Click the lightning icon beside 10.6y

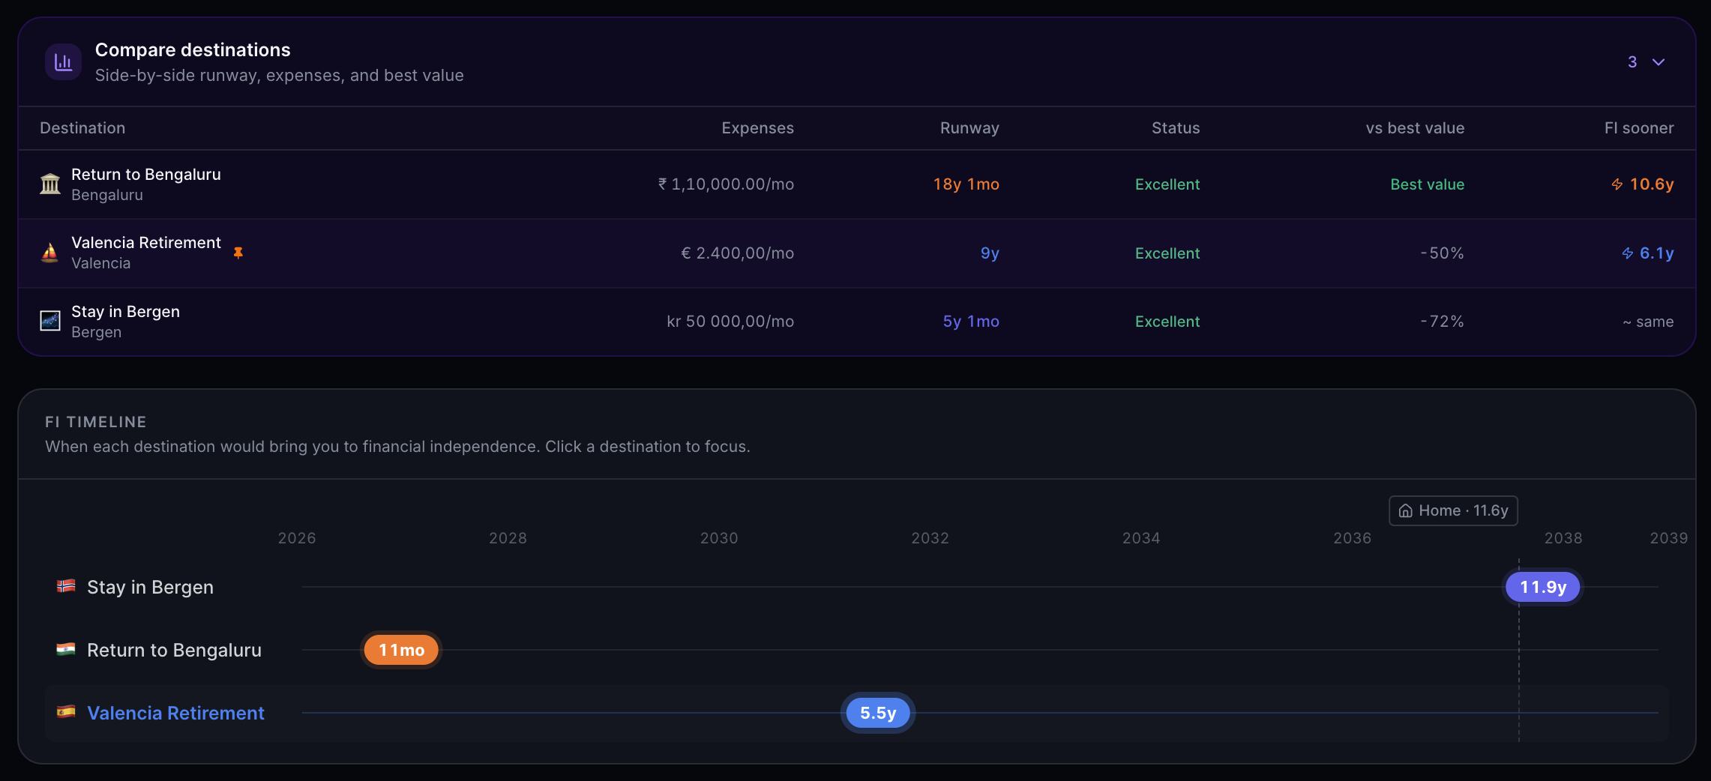coord(1617,184)
